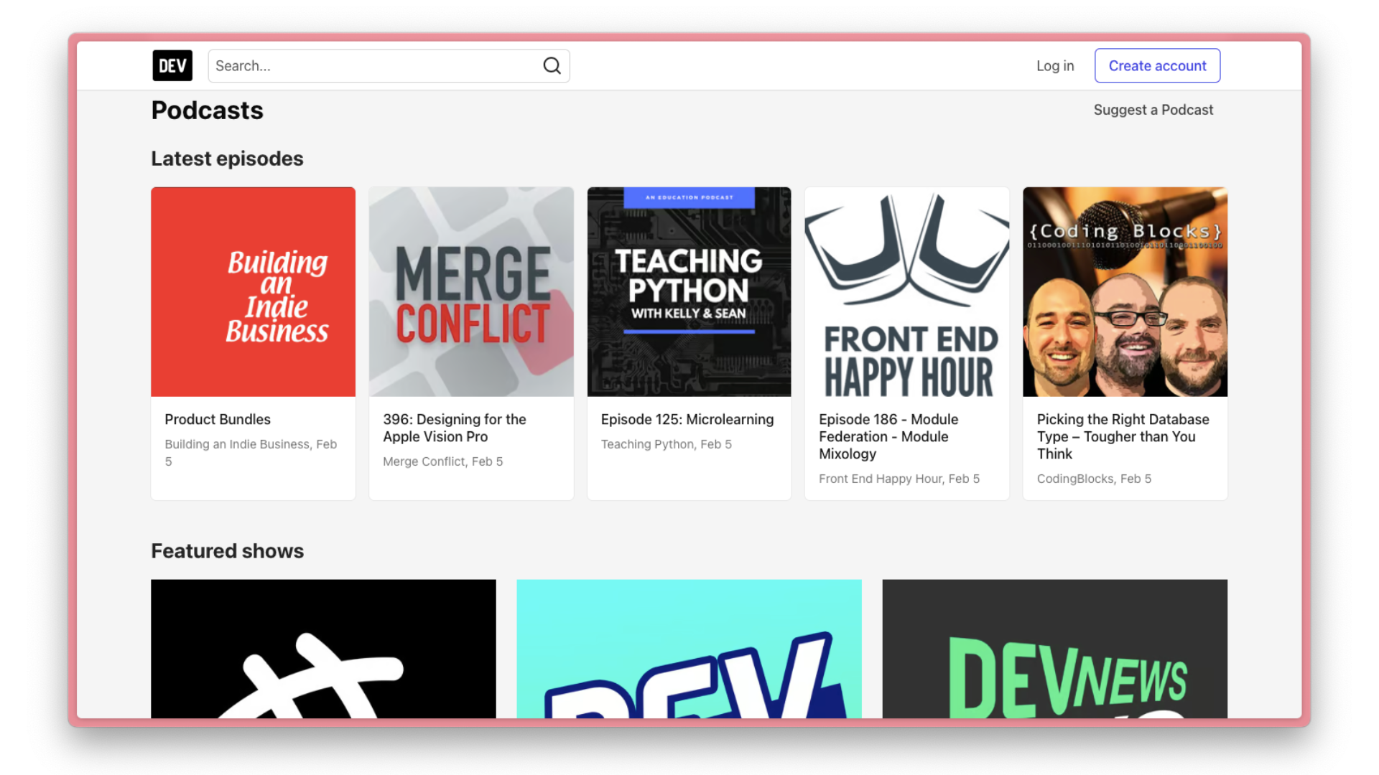The image size is (1379, 775).
Task: Open the DevNews featured show card
Action: [x=1054, y=649]
